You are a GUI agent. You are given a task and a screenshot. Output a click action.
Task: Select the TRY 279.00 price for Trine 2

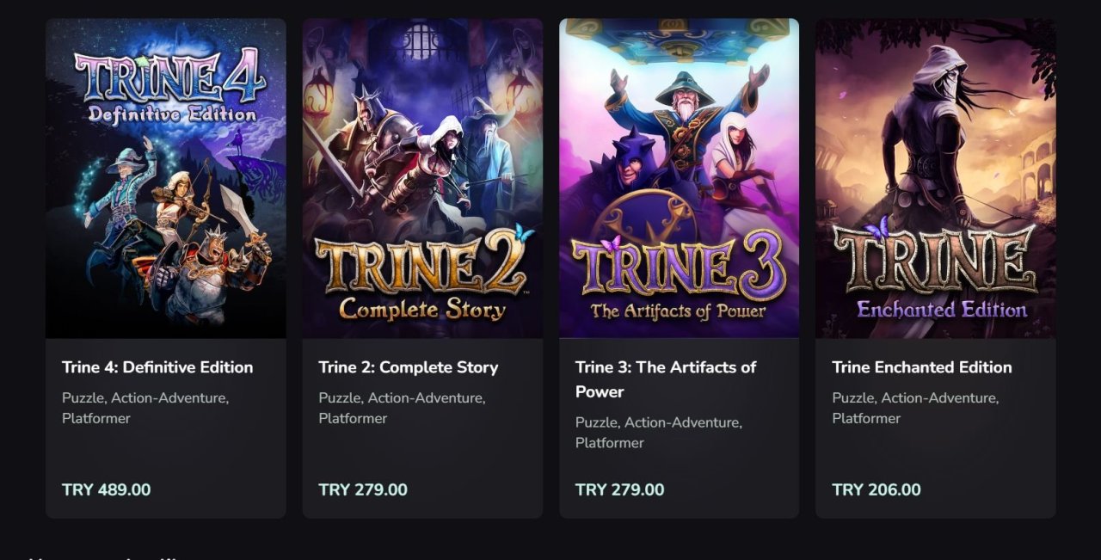(363, 489)
